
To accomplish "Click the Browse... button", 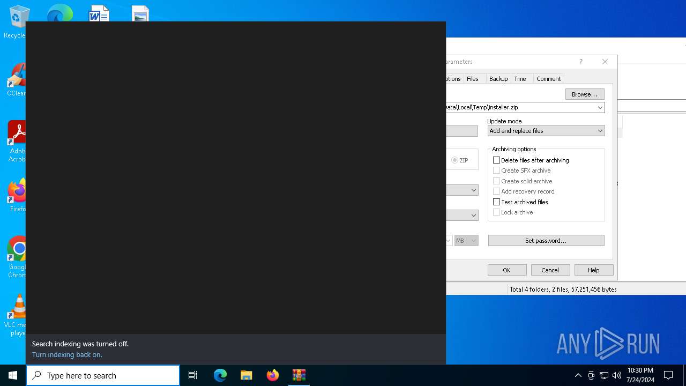I will pyautogui.click(x=585, y=94).
